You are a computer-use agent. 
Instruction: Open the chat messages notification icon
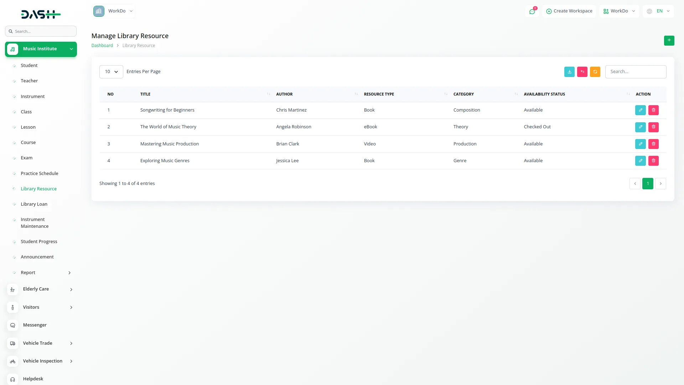point(532,11)
